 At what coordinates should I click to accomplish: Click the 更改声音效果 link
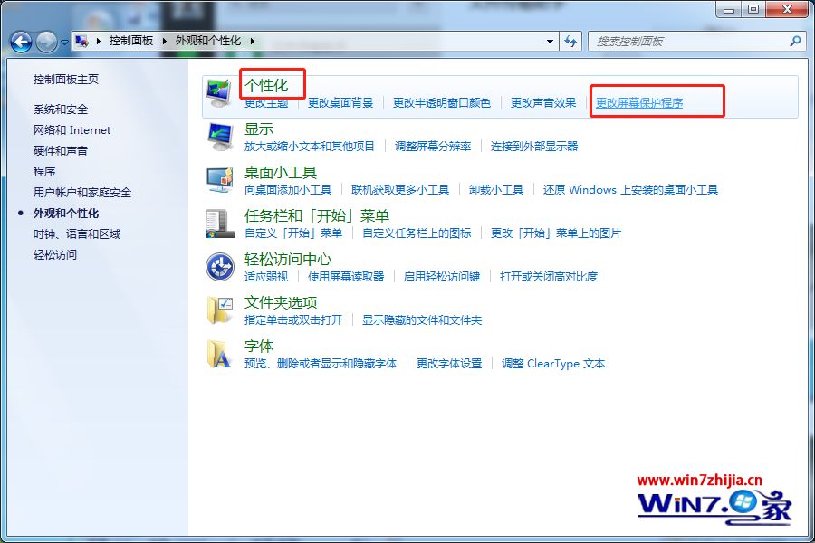(x=543, y=103)
